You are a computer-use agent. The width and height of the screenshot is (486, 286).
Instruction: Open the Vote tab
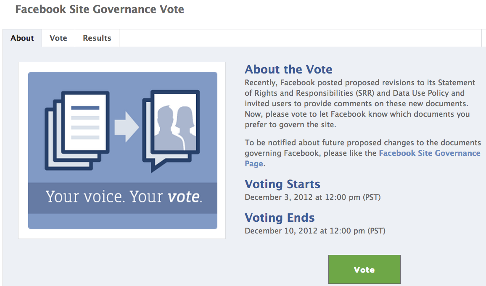58,38
